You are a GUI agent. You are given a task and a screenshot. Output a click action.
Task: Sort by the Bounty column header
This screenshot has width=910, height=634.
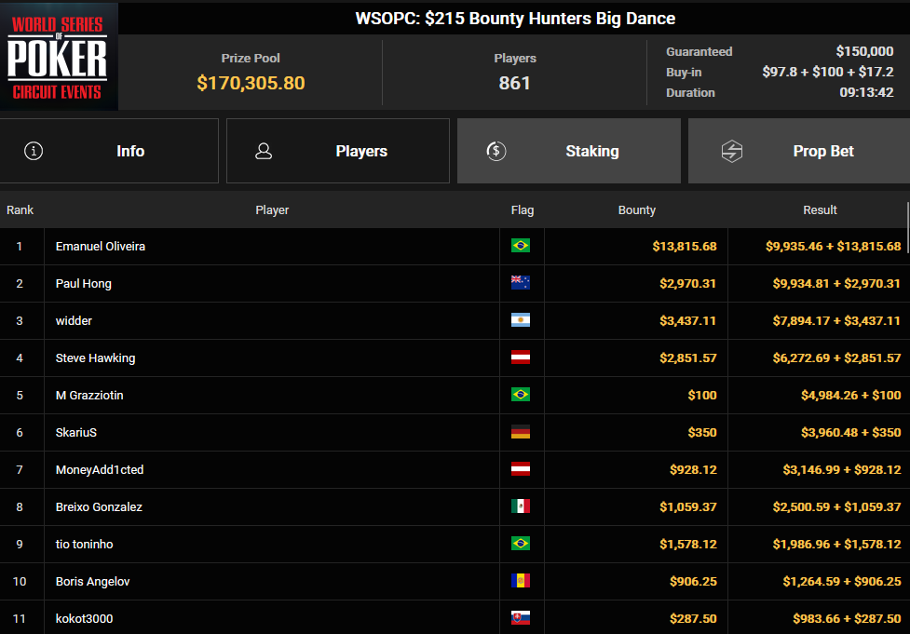[637, 210]
